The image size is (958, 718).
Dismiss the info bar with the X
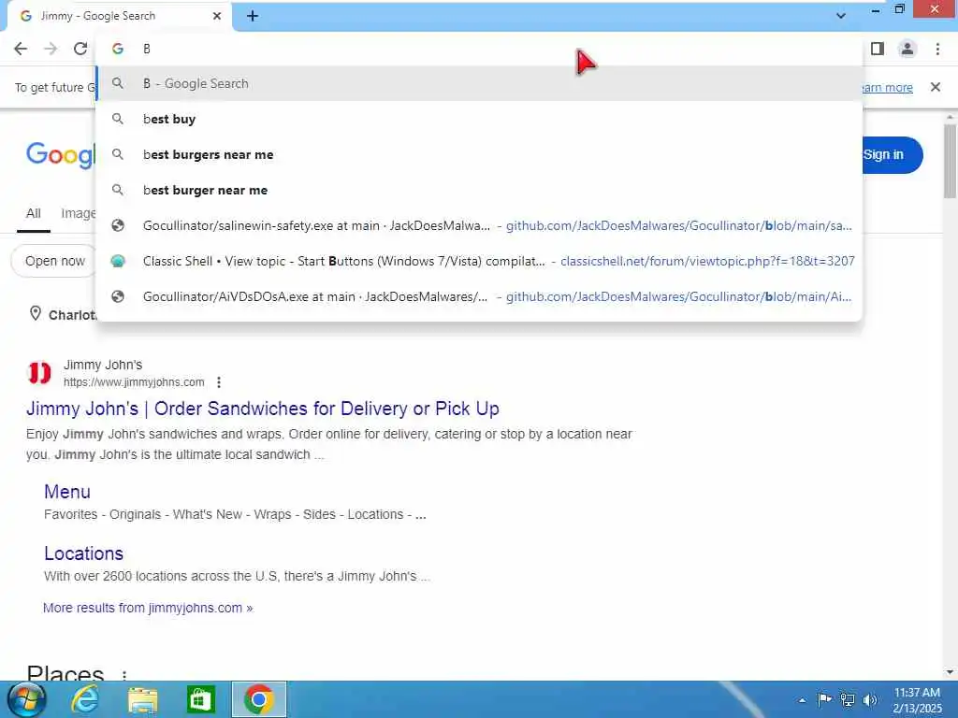click(x=936, y=87)
